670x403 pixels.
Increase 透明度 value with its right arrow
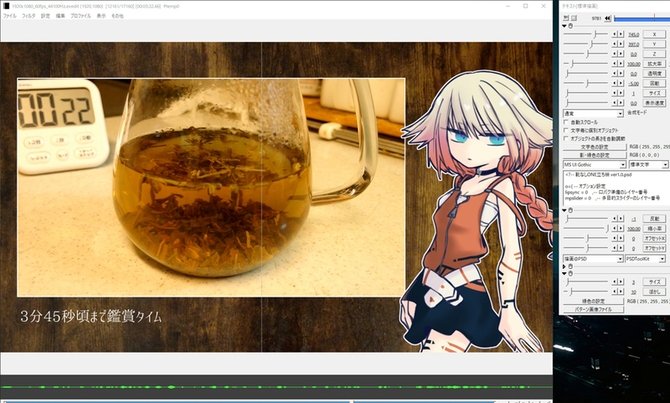(x=621, y=74)
